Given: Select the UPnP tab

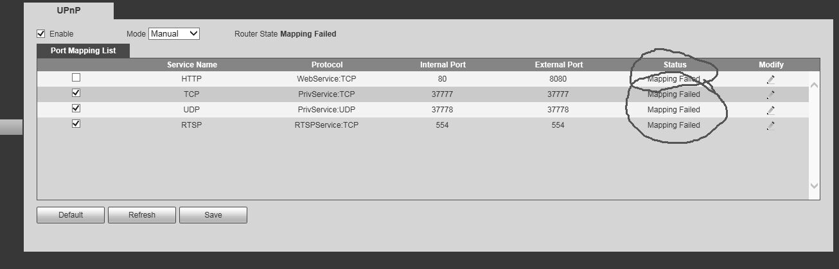Looking at the screenshot, I should (x=69, y=10).
